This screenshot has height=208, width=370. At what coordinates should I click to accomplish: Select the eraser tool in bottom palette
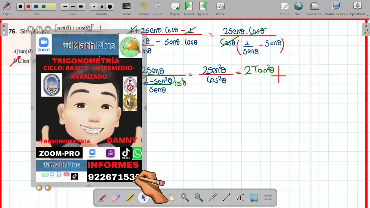[116, 198]
